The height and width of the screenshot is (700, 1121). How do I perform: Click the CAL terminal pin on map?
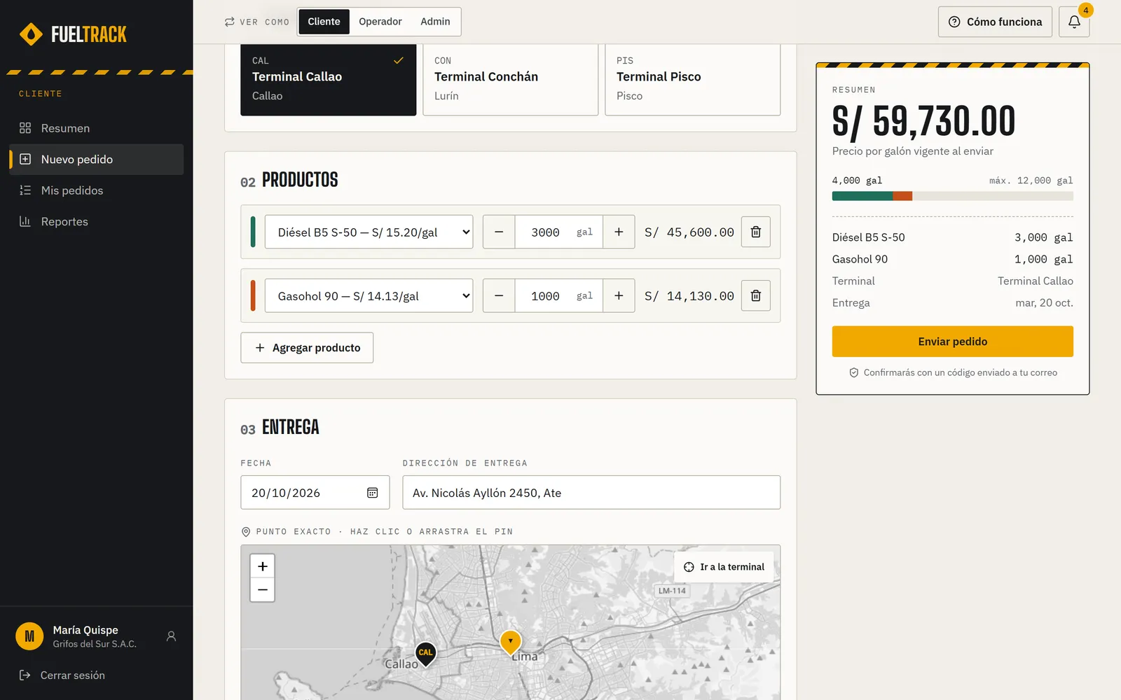(425, 654)
